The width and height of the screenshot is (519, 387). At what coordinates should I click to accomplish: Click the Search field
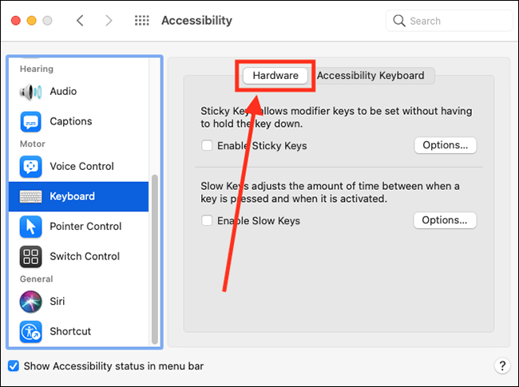pos(450,21)
